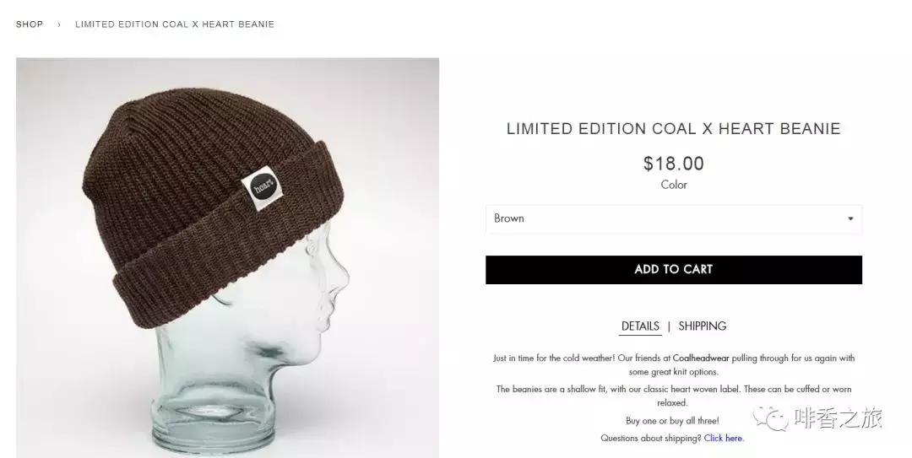Click the small arrow on the Color selector
Viewport: 912px width, 458px height.
pyautogui.click(x=850, y=219)
